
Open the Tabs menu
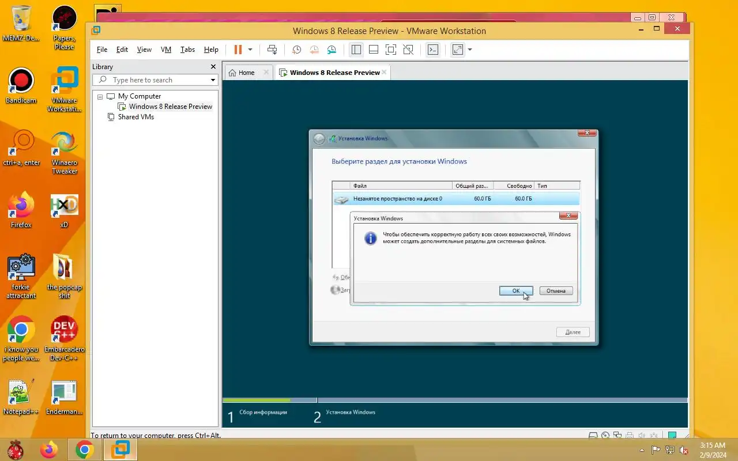coord(187,50)
